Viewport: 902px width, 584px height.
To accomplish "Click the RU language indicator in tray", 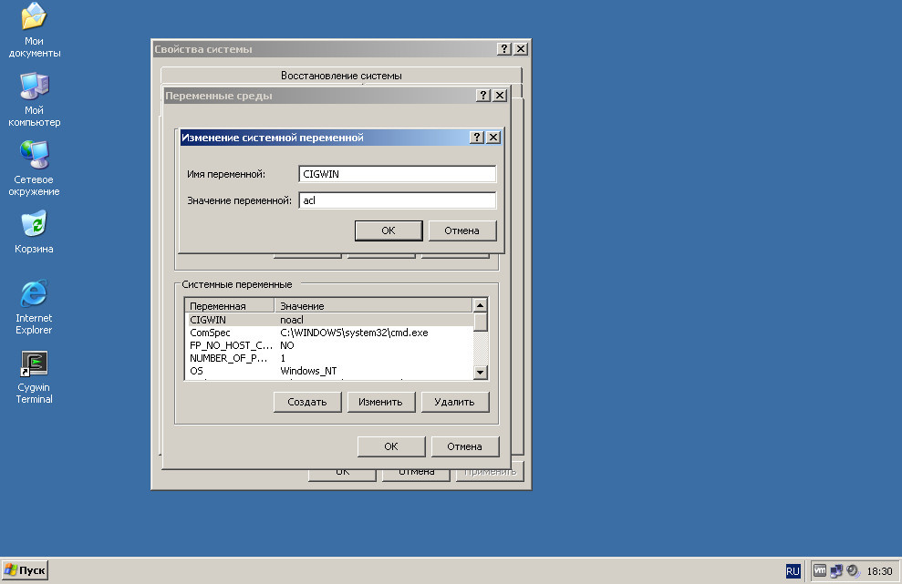I will pyautogui.click(x=793, y=570).
